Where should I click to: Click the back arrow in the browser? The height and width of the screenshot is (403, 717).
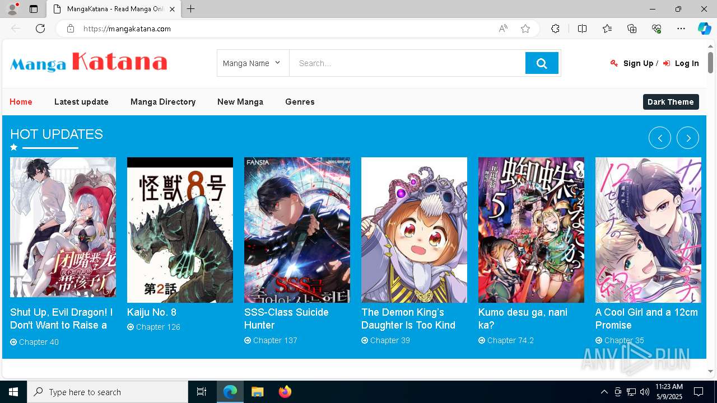tap(16, 29)
